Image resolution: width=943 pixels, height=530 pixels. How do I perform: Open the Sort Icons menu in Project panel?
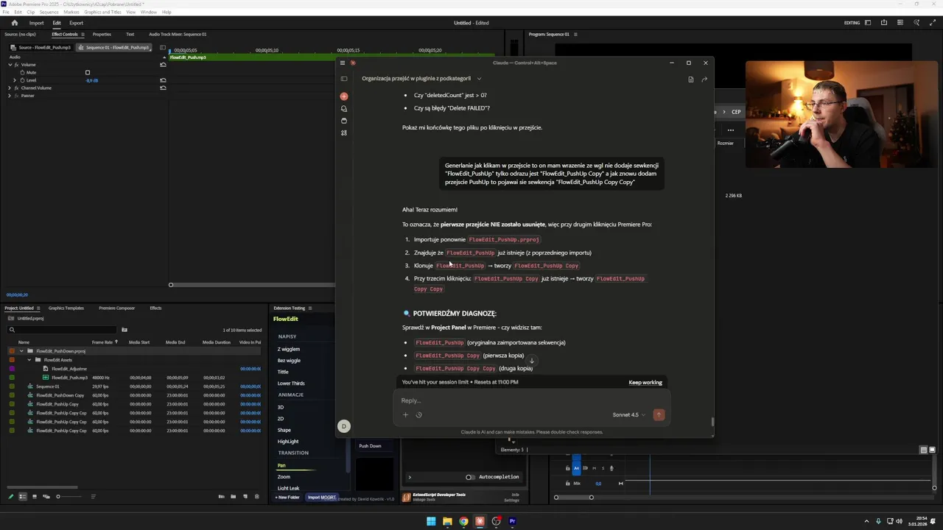pos(93,497)
